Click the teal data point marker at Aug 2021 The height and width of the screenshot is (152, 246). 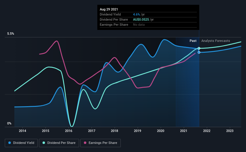point(199,48)
